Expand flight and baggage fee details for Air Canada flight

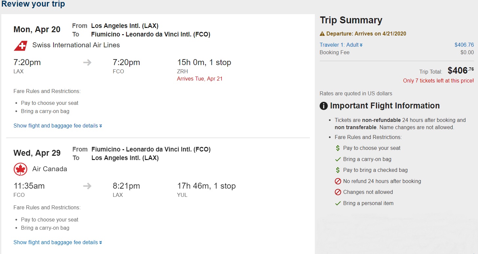[x=58, y=242]
